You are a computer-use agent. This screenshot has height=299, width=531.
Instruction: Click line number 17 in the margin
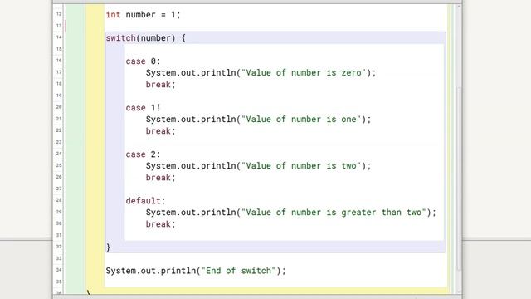coord(59,72)
